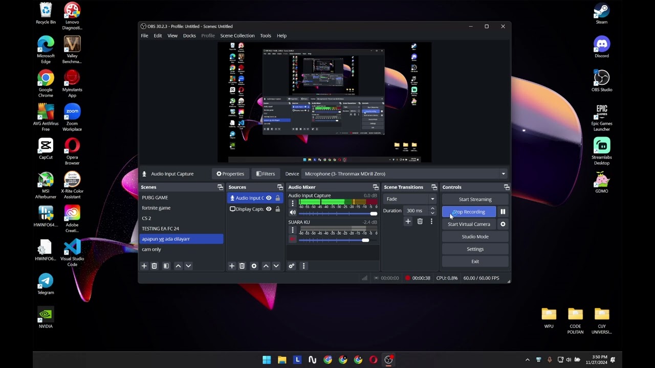The height and width of the screenshot is (368, 655).
Task: Mute the Audio Input Capture channel
Action: (293, 213)
